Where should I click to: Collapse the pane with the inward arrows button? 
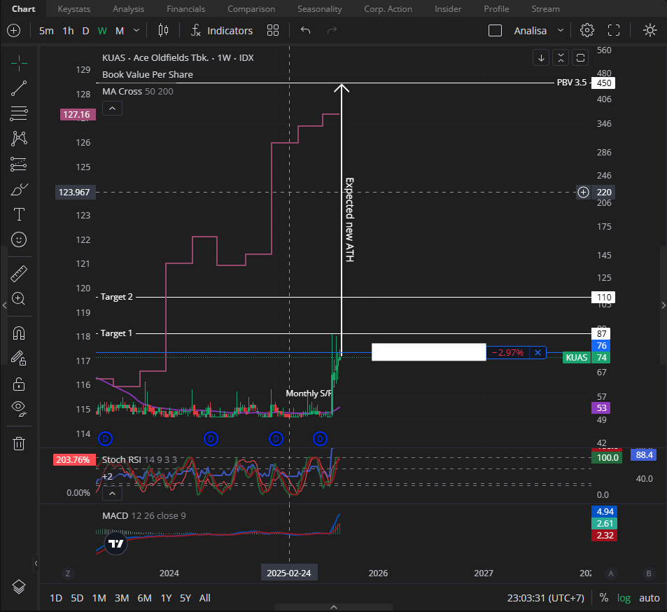click(561, 58)
